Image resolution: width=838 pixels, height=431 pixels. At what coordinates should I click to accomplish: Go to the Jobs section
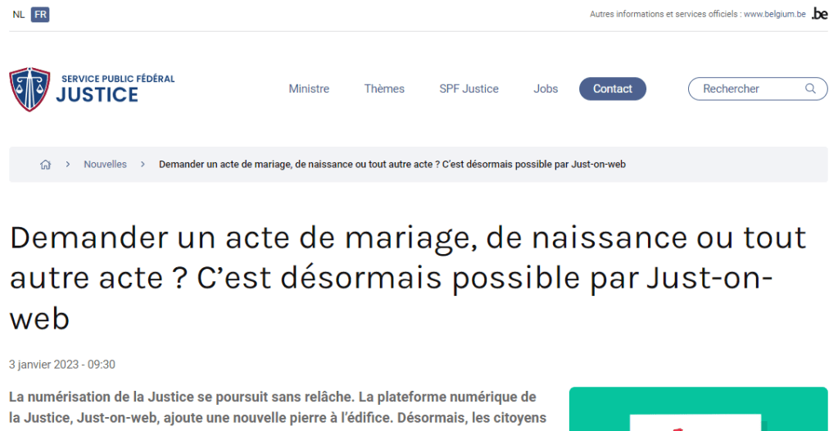click(546, 88)
